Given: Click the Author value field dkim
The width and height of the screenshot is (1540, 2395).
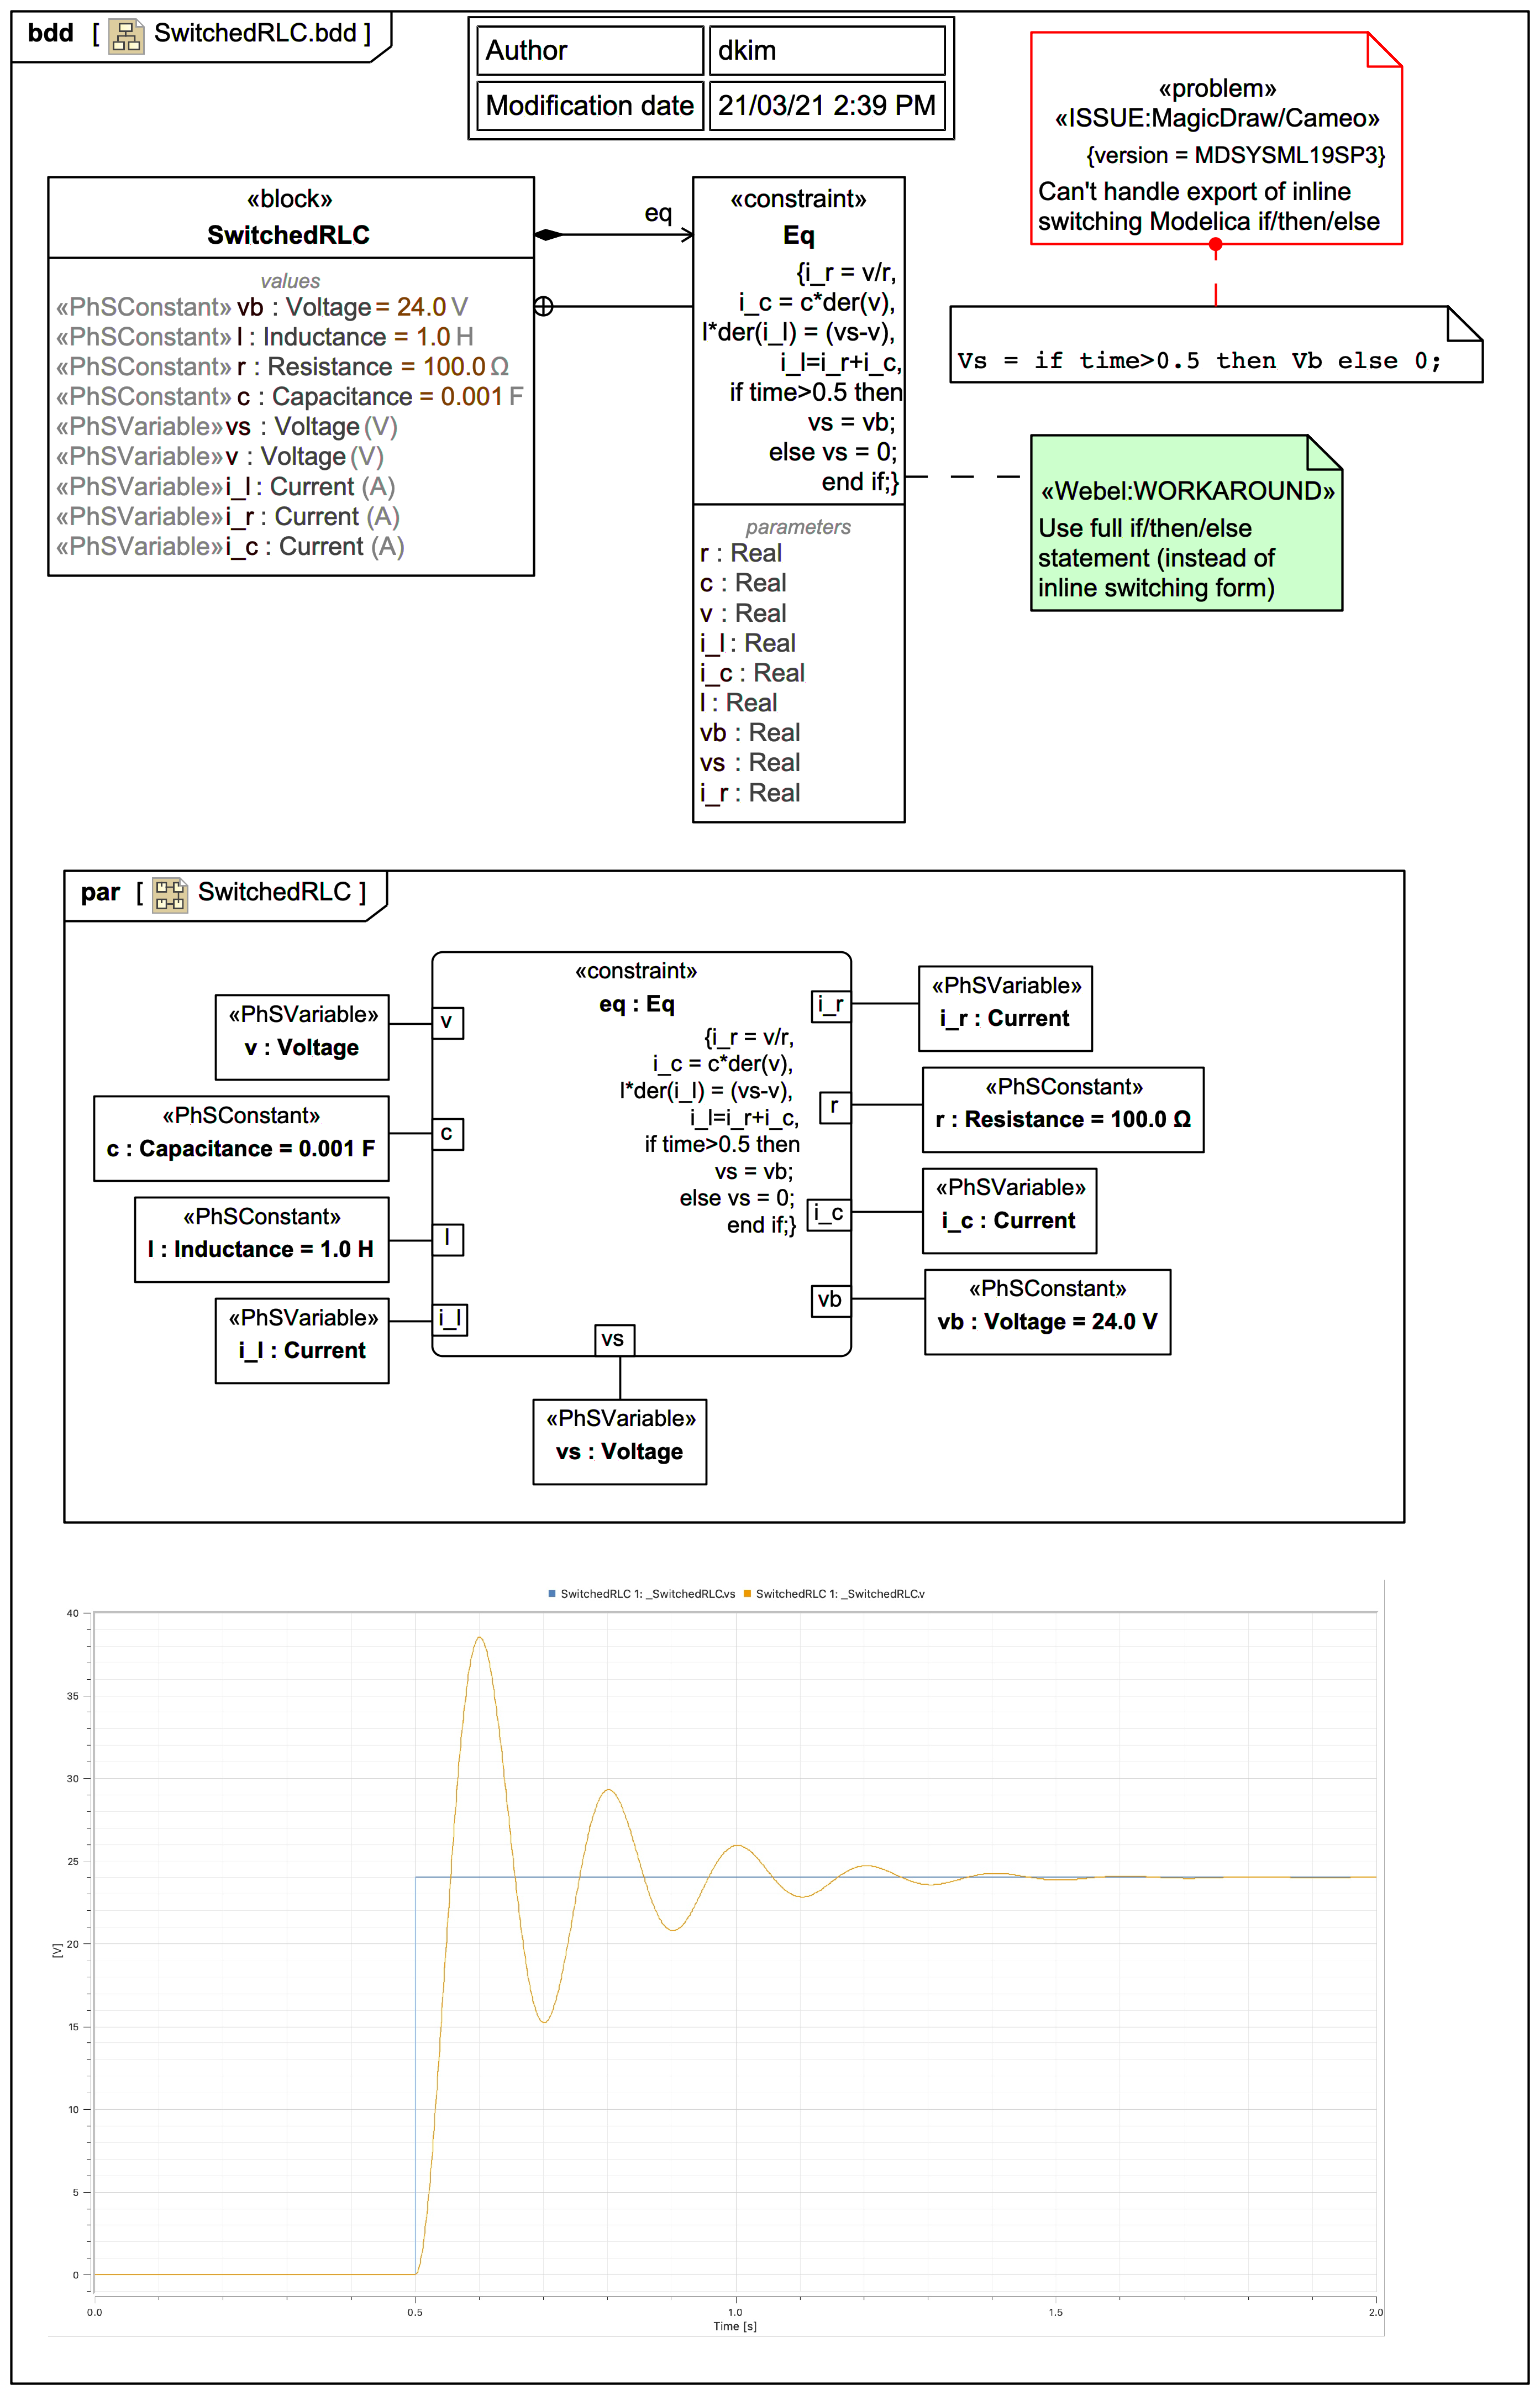Looking at the screenshot, I should [x=826, y=51].
